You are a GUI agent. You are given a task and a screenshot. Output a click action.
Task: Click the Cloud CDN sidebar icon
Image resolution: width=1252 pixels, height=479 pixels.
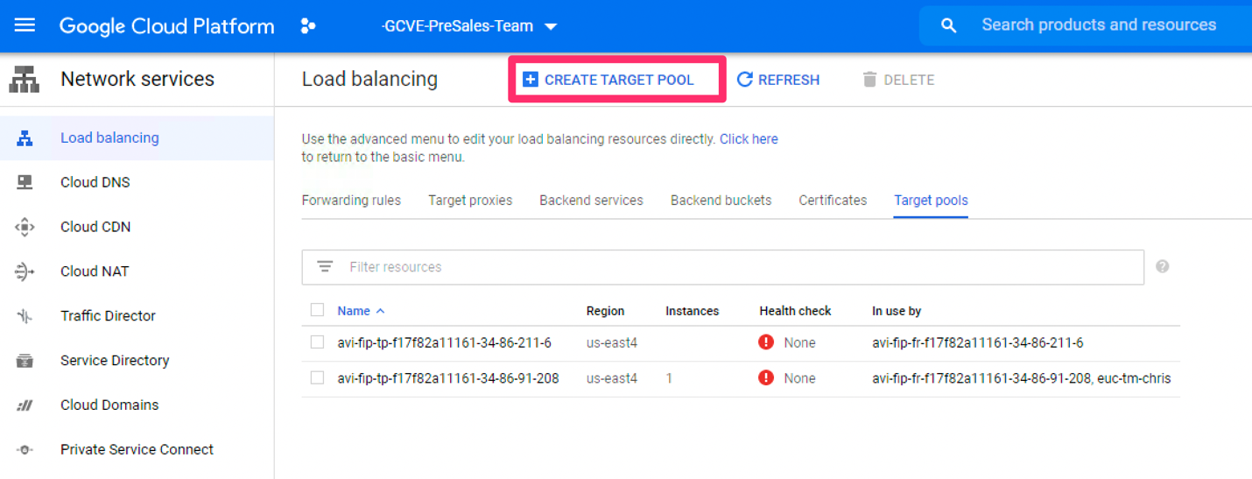point(25,227)
